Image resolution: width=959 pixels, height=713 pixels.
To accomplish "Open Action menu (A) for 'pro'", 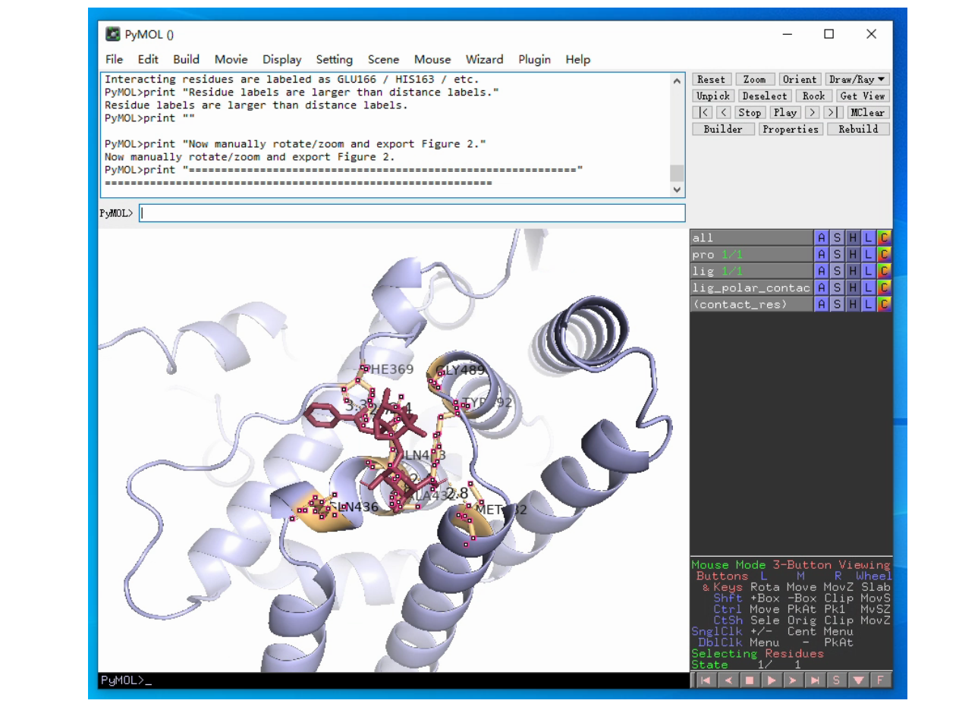I will [822, 254].
